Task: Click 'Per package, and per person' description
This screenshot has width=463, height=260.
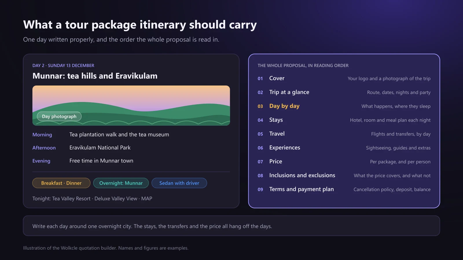Action: point(400,162)
